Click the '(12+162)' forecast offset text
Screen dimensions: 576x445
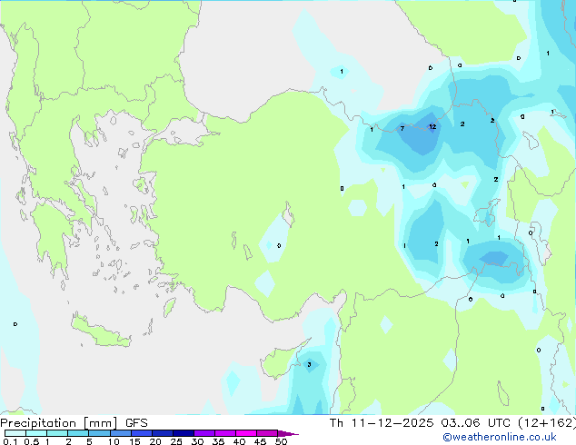point(547,423)
